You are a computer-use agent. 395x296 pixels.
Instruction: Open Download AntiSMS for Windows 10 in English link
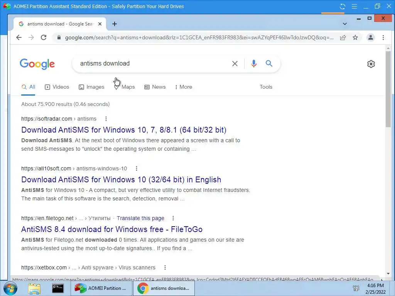(121, 180)
